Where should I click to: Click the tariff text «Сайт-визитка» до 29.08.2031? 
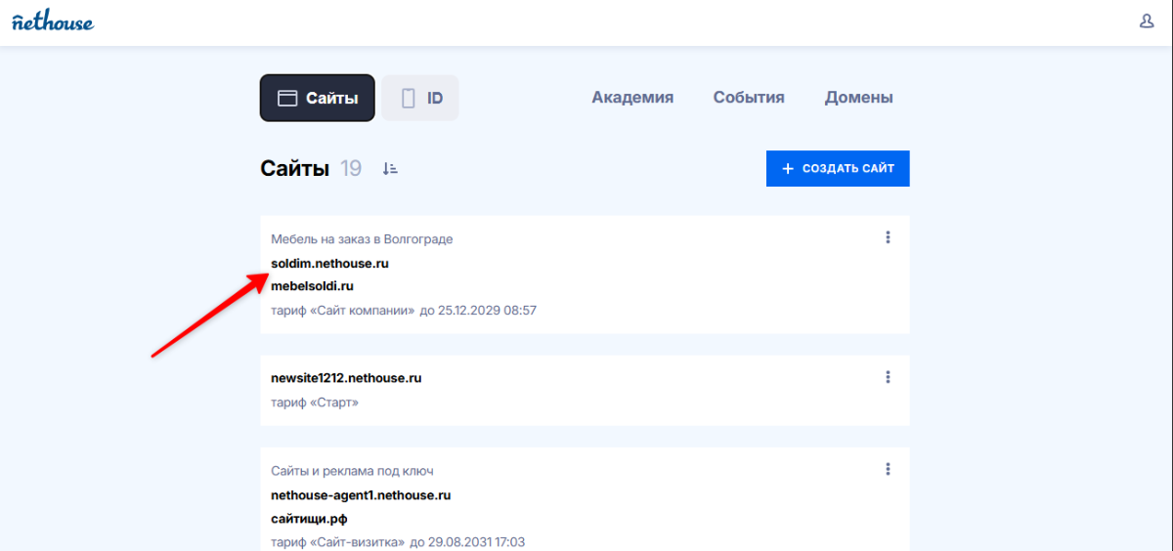(x=398, y=542)
